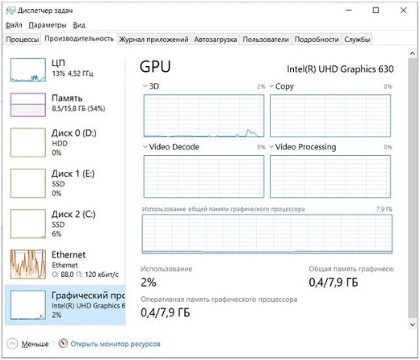
Task: Select Диск 0 (D:) HDD entry
Action: [x=65, y=143]
